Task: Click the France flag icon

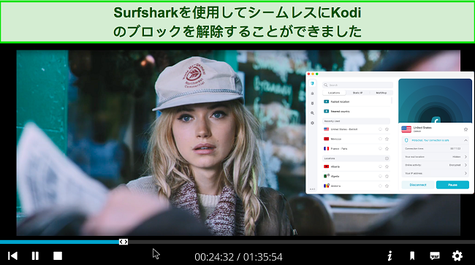Action: tap(326, 148)
